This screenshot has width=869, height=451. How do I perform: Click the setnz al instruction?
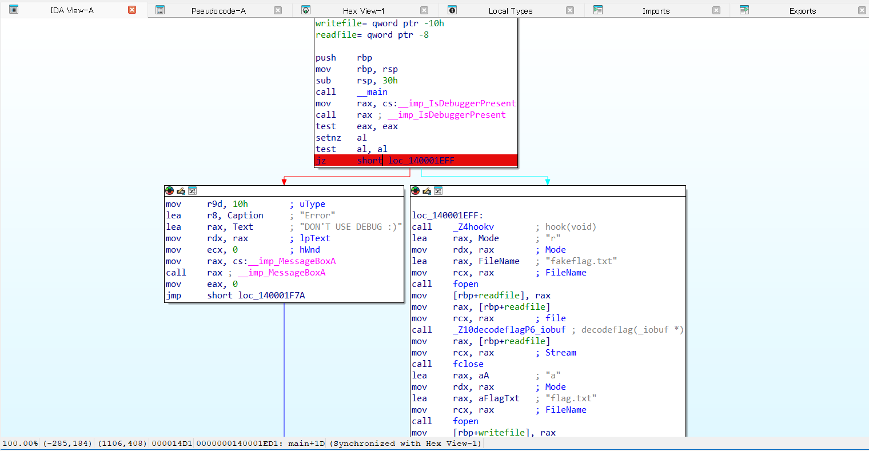[341, 138]
